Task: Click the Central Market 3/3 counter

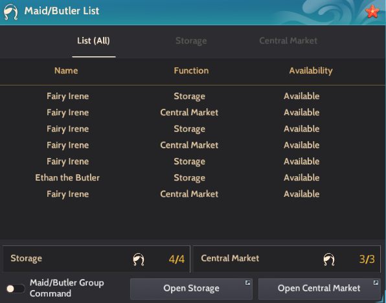Action: click(x=287, y=259)
